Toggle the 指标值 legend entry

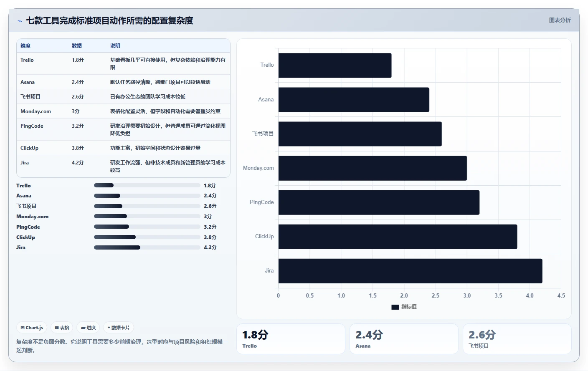coord(404,307)
